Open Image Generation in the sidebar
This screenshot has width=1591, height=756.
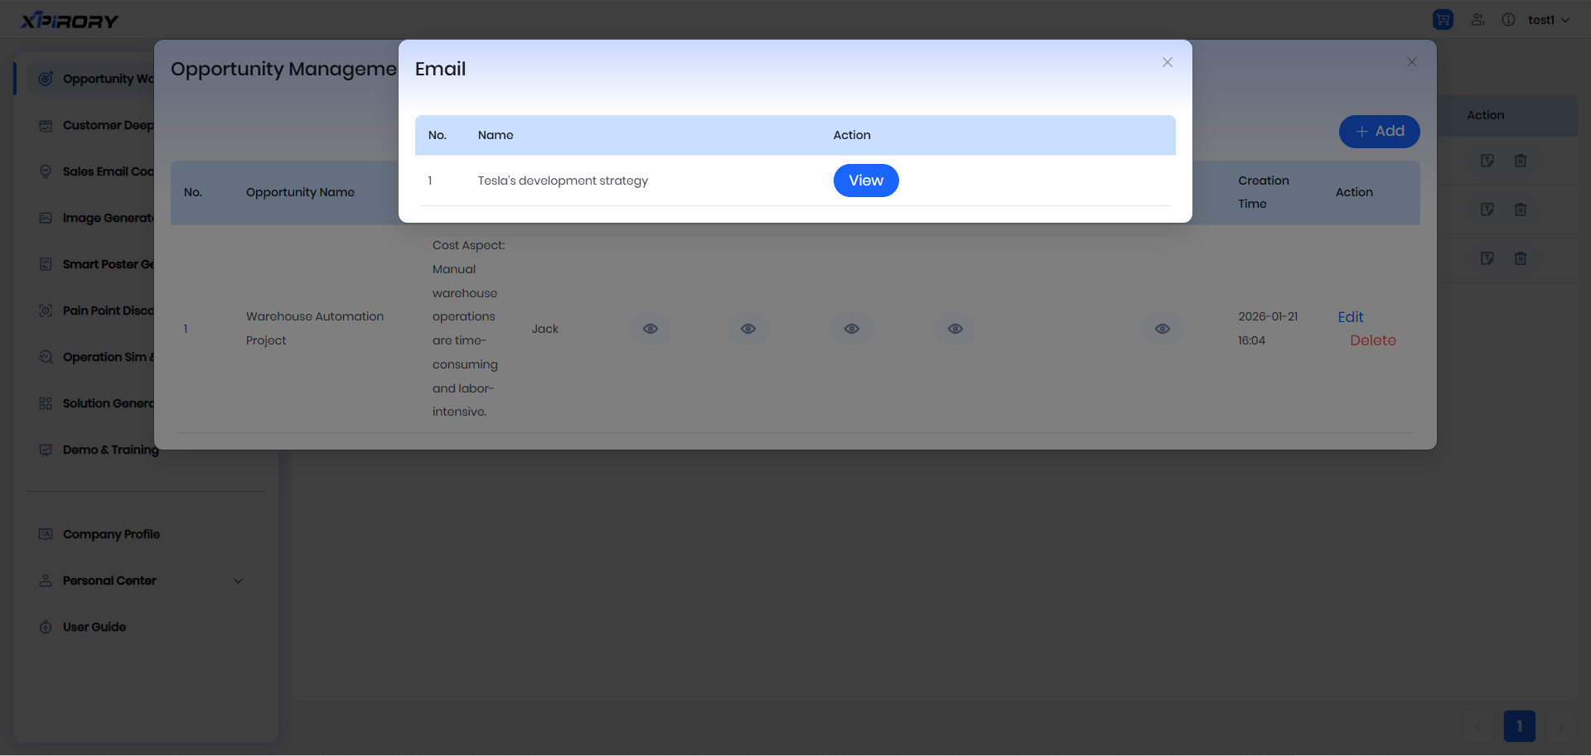pos(108,218)
